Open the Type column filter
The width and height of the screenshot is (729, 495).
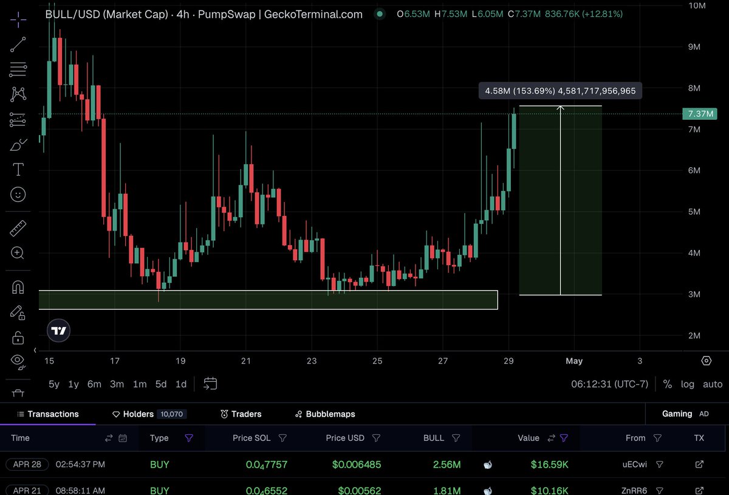[188, 438]
